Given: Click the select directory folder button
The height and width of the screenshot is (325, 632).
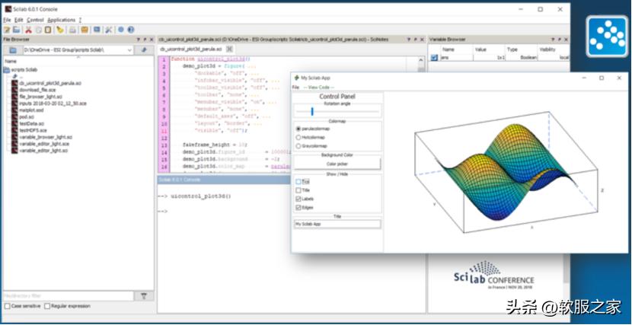Looking at the screenshot, I should coord(13,49).
